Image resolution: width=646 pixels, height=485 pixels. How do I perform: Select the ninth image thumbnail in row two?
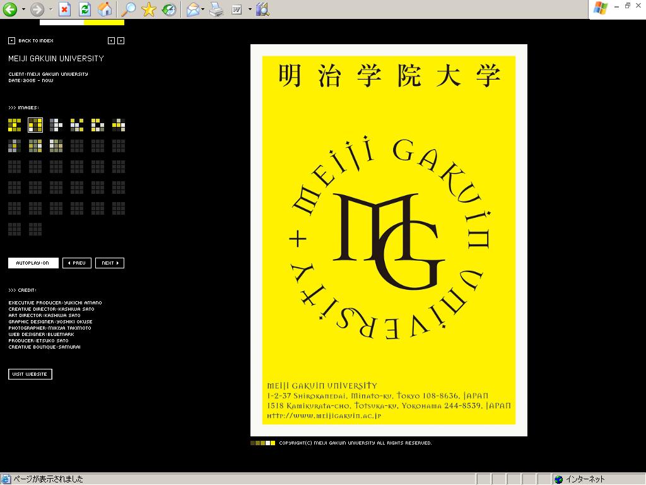point(56,146)
